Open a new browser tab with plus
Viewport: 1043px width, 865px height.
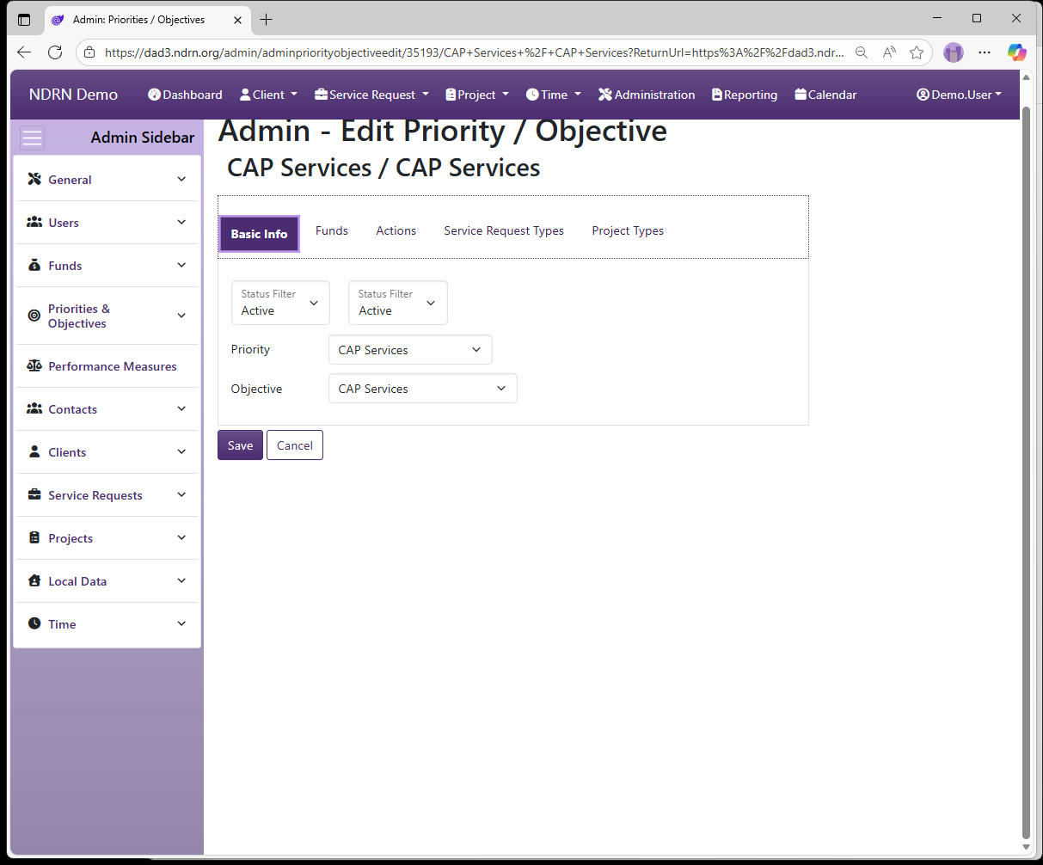pos(267,19)
